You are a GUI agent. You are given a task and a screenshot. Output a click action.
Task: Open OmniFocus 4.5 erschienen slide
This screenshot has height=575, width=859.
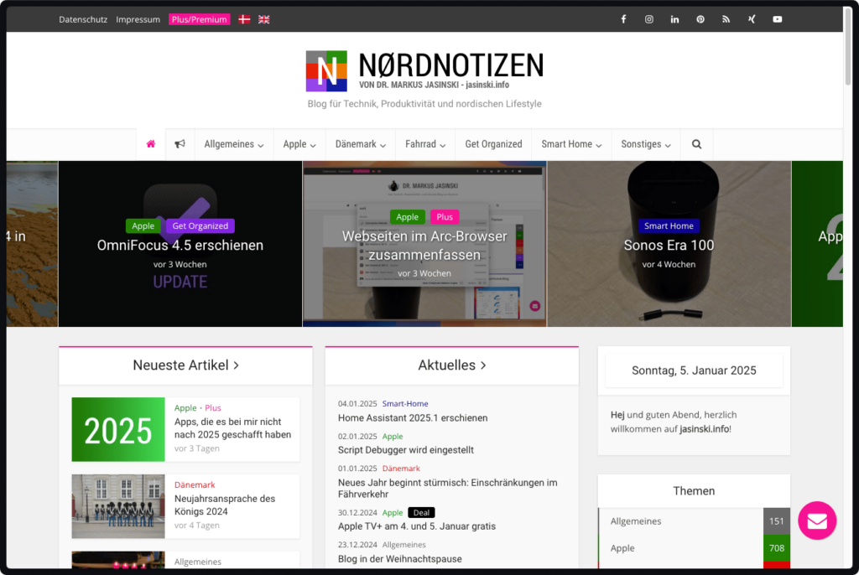click(x=180, y=246)
